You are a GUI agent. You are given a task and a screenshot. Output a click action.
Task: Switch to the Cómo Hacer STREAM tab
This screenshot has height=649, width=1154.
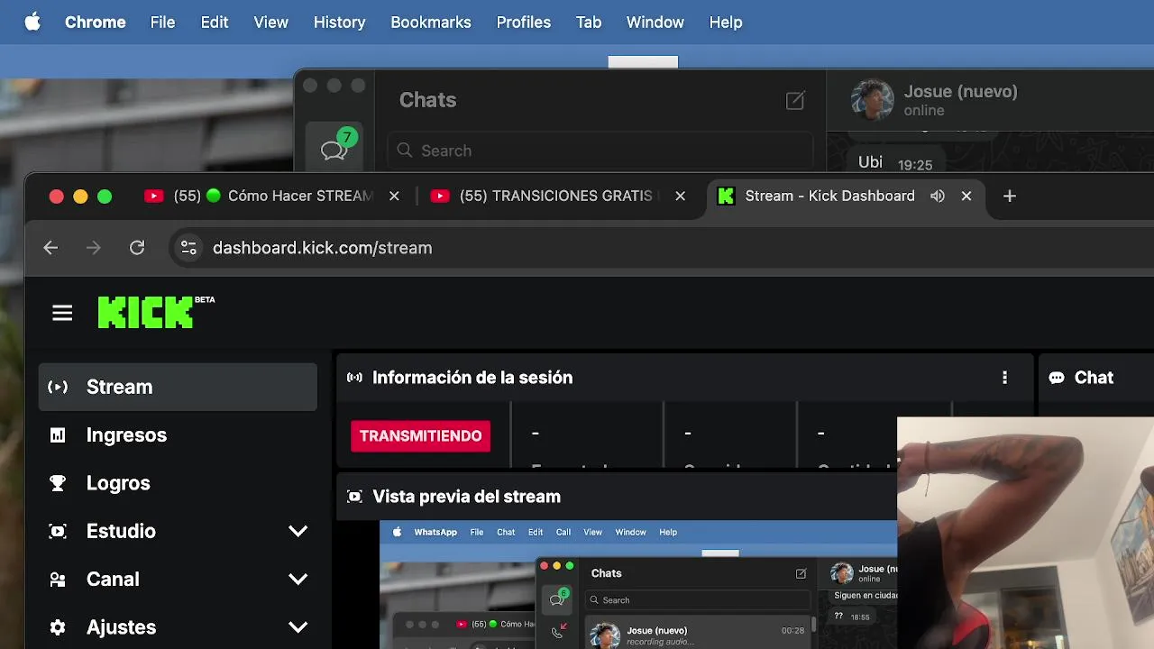click(270, 196)
